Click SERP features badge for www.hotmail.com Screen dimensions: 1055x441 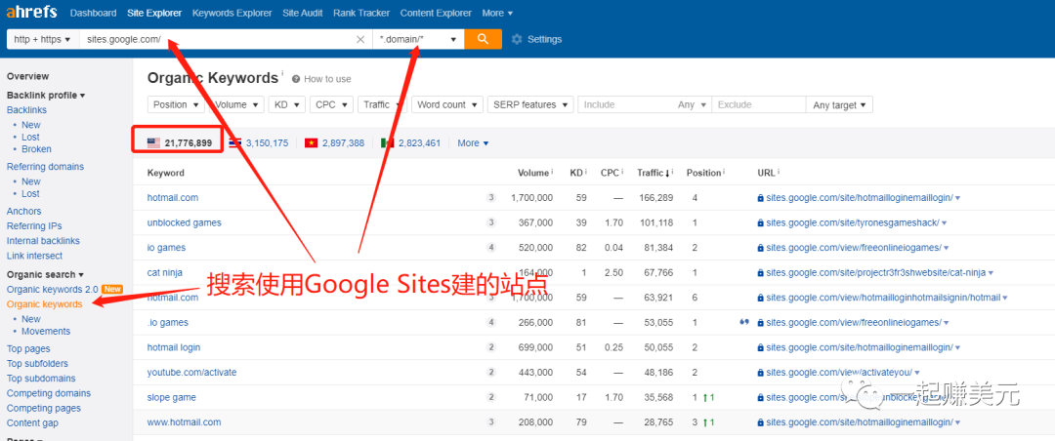(x=491, y=422)
